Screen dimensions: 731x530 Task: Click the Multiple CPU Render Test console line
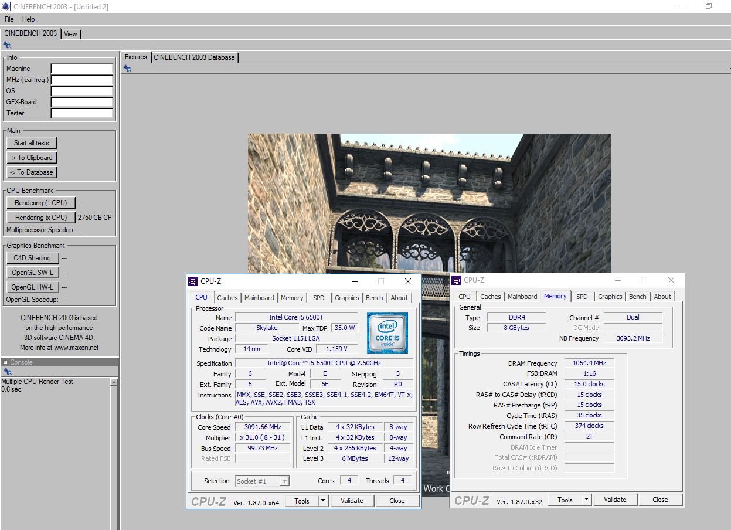(38, 382)
